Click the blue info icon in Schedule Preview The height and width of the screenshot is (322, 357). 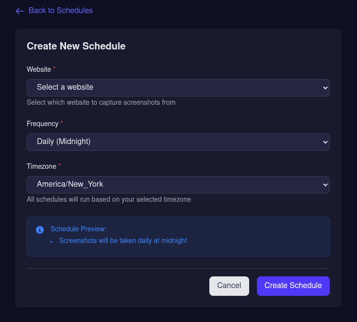click(x=40, y=229)
